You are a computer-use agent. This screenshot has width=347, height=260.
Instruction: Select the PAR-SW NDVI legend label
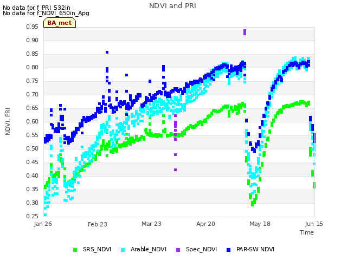pyautogui.click(x=255, y=249)
